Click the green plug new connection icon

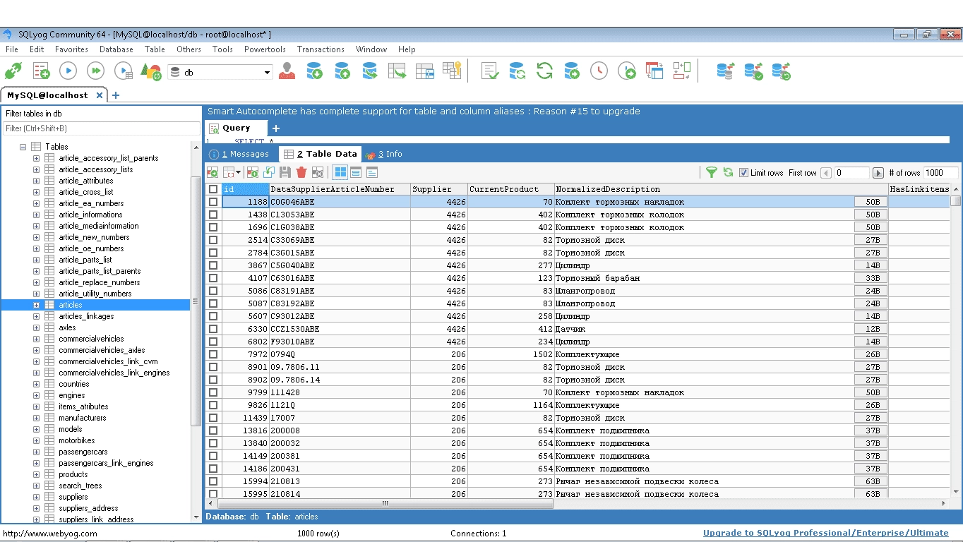pyautogui.click(x=13, y=71)
